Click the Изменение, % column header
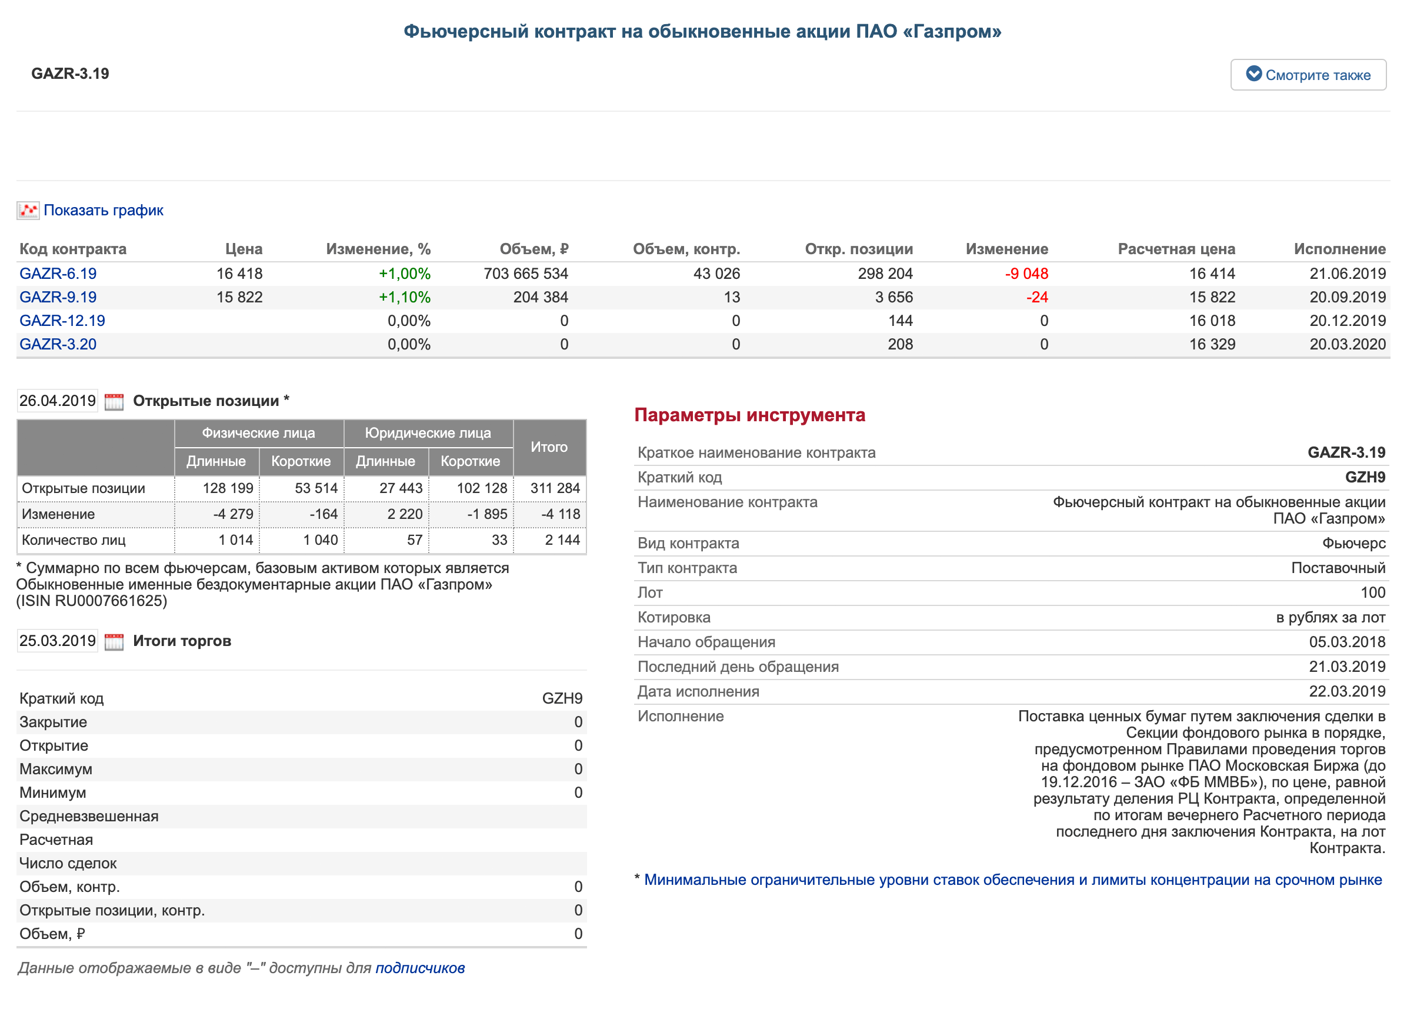This screenshot has height=1019, width=1407. click(378, 249)
